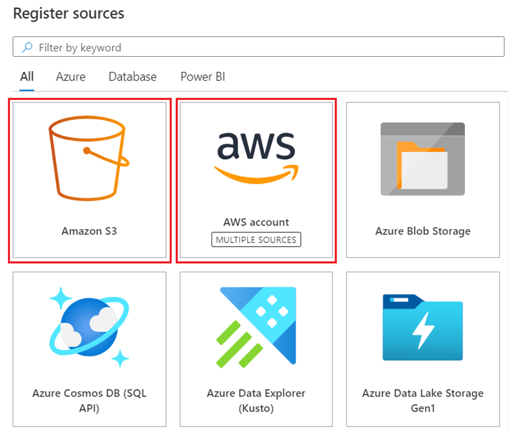Image resolution: width=513 pixels, height=436 pixels.
Task: Click the Amazon S3 bucket icon
Action: pos(89,158)
